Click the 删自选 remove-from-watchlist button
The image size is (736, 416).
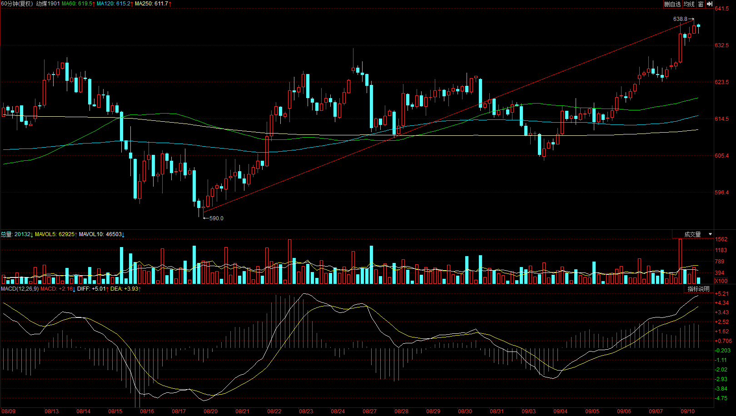672,4
